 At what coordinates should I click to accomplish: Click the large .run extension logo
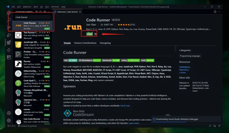tap(73, 27)
